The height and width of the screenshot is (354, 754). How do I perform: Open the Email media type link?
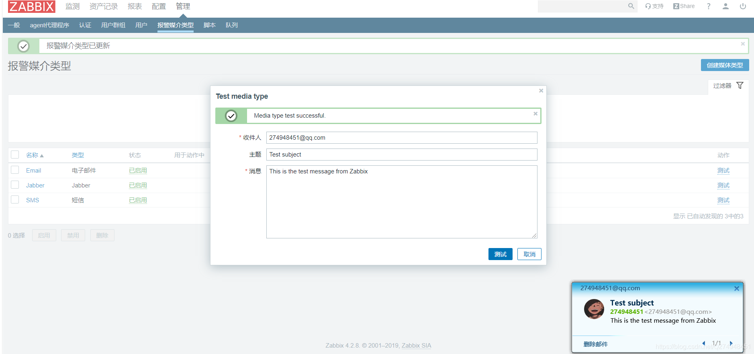[x=33, y=171]
